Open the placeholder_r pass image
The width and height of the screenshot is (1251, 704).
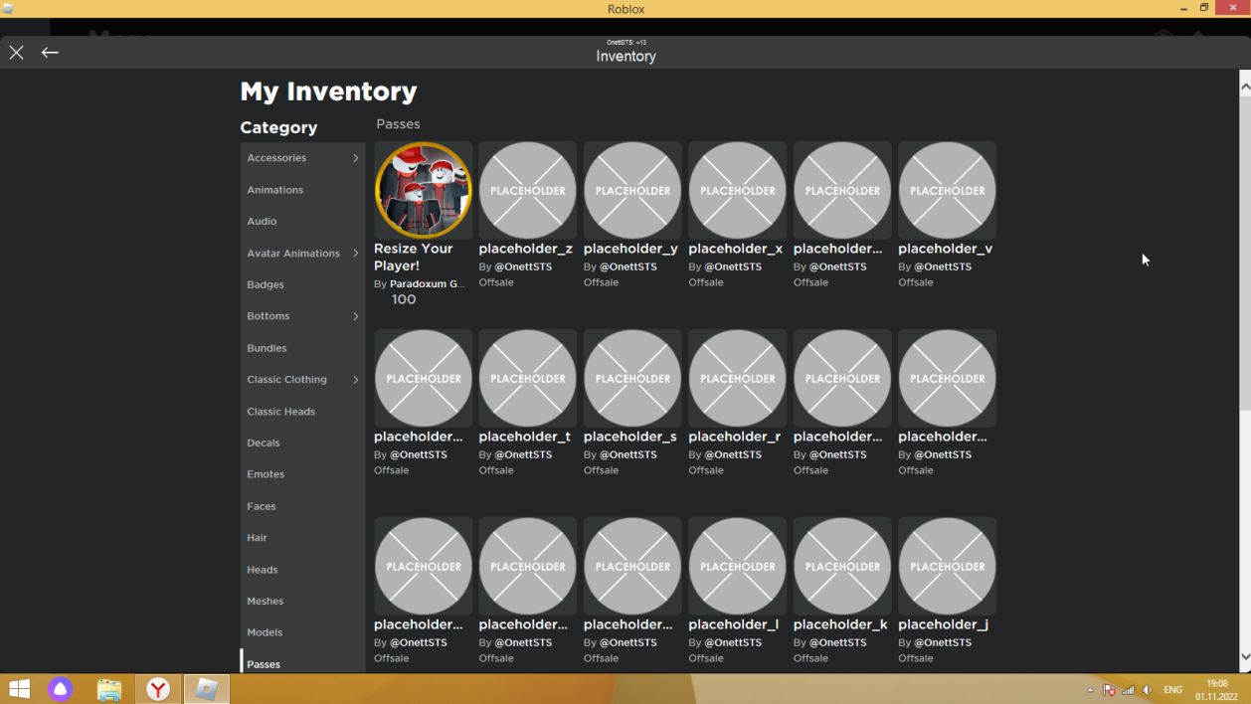(737, 378)
